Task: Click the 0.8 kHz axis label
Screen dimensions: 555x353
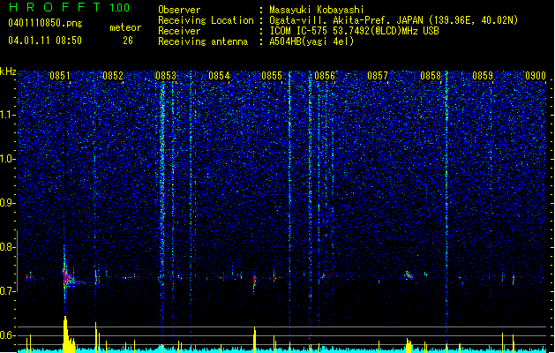Action: point(8,247)
